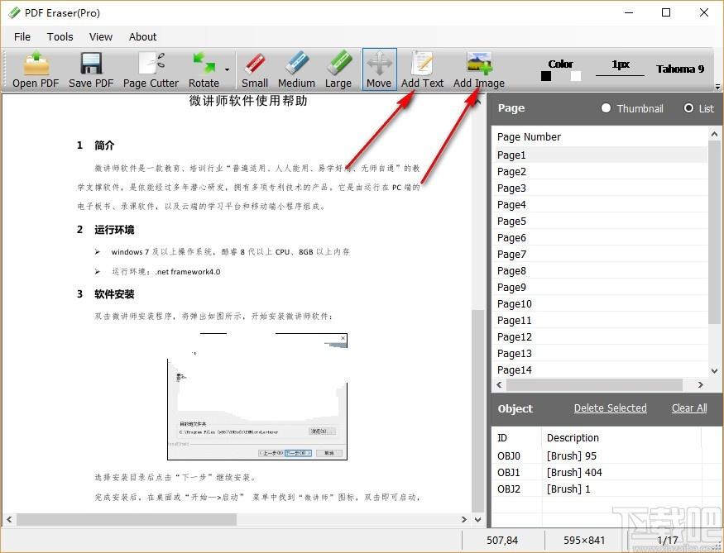Select the Thumbnail view radio button
The image size is (724, 553).
[606, 108]
